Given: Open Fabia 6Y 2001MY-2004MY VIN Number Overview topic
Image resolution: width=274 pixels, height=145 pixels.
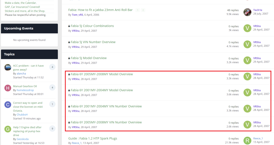Looking at the screenshot, I should (x=106, y=106).
